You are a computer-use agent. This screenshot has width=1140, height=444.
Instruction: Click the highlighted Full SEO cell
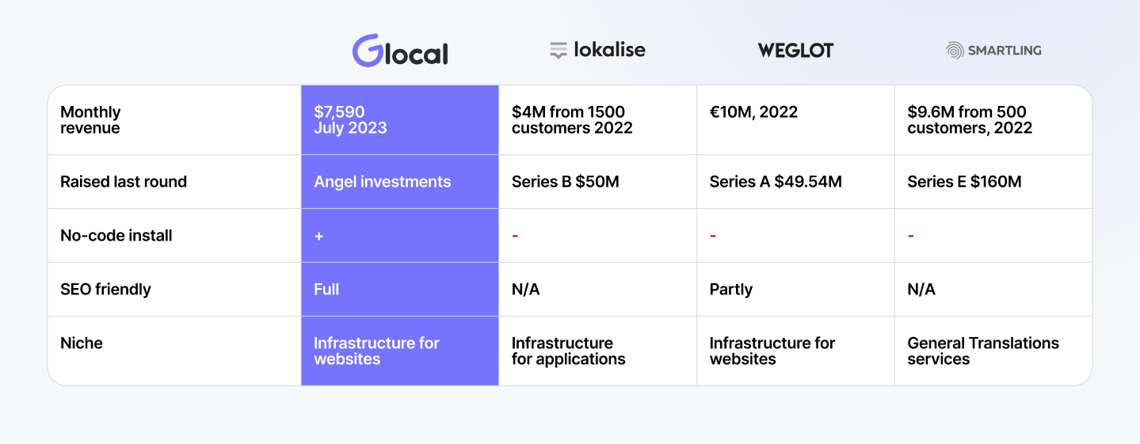326,290
